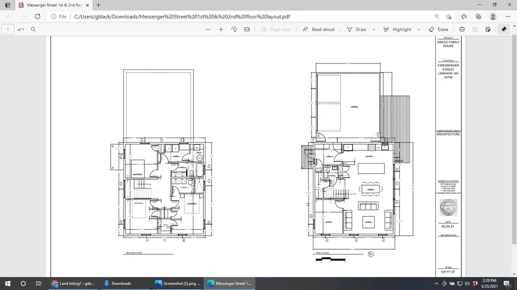Toggle Read aloud
This screenshot has width=517, height=290.
[318, 29]
